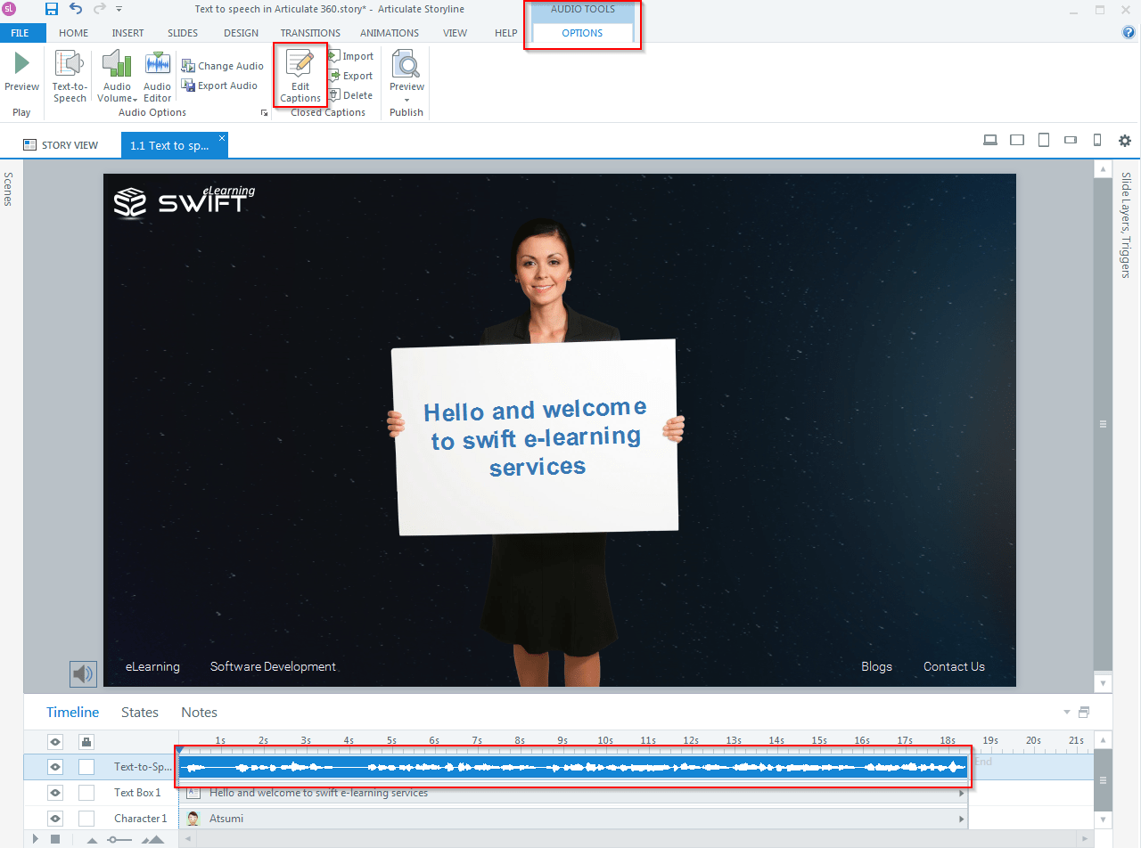The height and width of the screenshot is (848, 1141).
Task: Switch to phone landscape preview
Action: 1071,140
